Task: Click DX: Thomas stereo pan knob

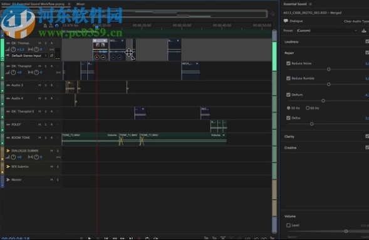Action: pyautogui.click(x=36, y=49)
